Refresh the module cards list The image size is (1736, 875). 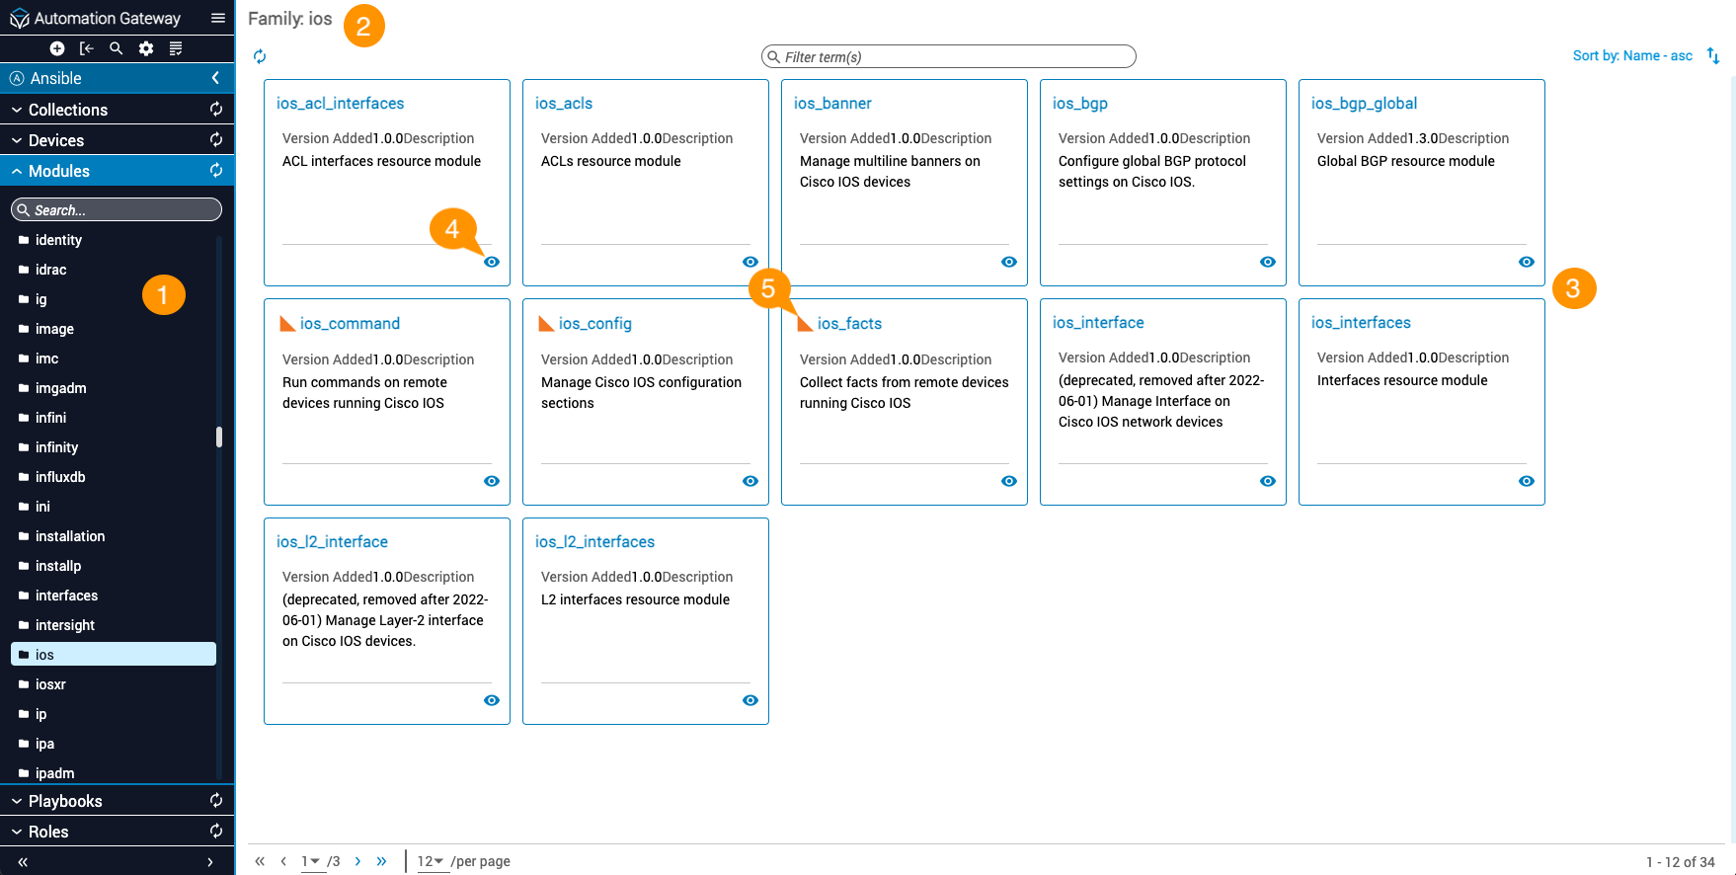pyautogui.click(x=260, y=56)
